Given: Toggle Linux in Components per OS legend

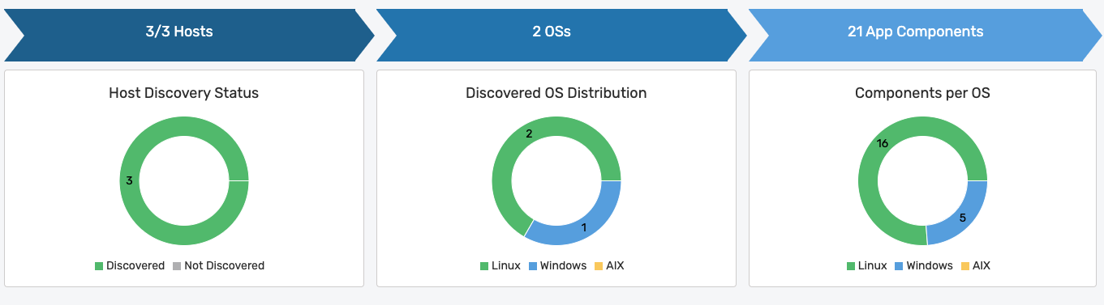Looking at the screenshot, I should coord(867,265).
